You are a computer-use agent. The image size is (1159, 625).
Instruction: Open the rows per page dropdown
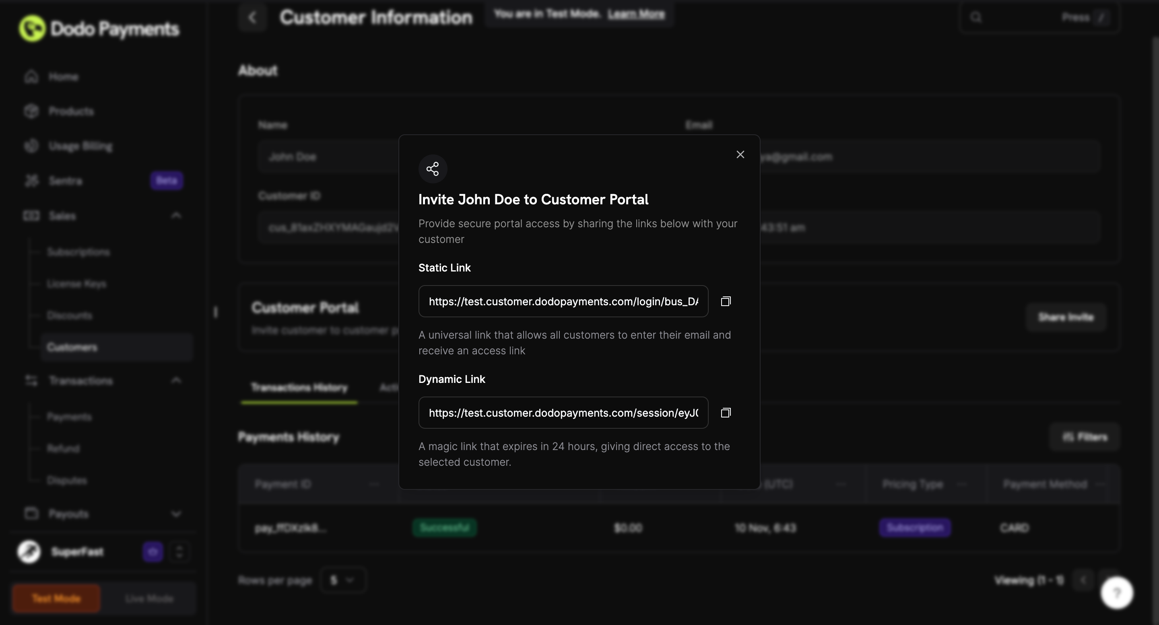343,580
